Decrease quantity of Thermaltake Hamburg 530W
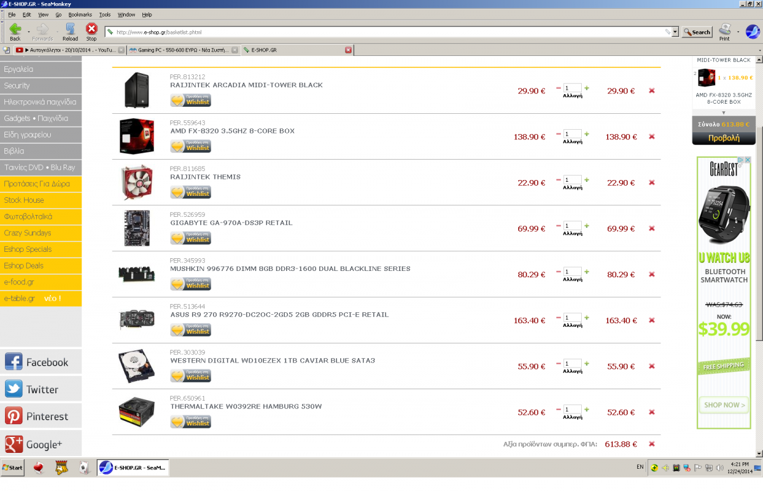 (x=559, y=410)
